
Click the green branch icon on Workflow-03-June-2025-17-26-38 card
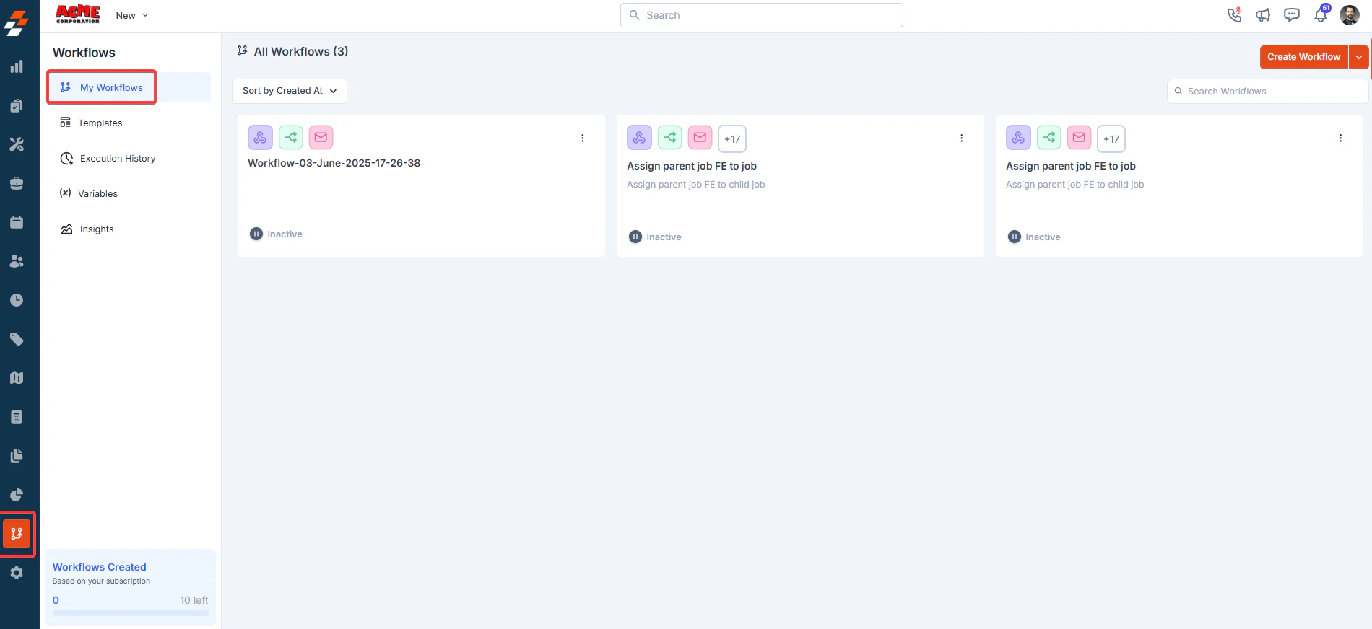pos(291,137)
